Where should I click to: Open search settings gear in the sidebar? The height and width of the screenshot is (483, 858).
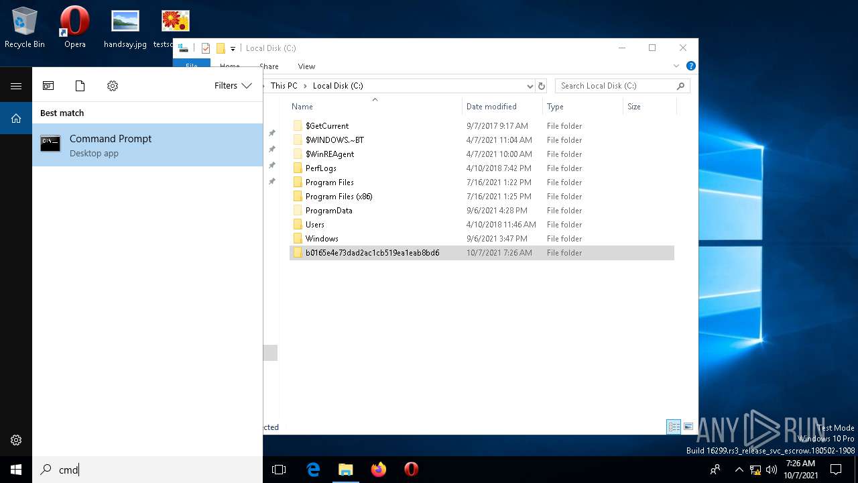[x=16, y=440]
